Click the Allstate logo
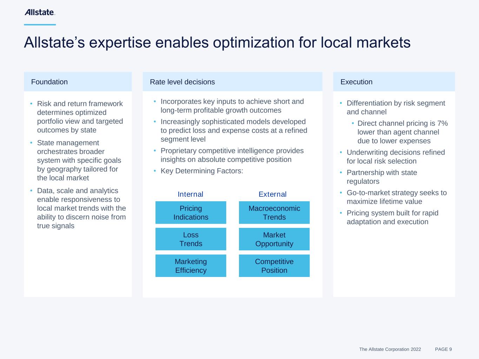Screen dimensions: 479x359 (x=40, y=13)
